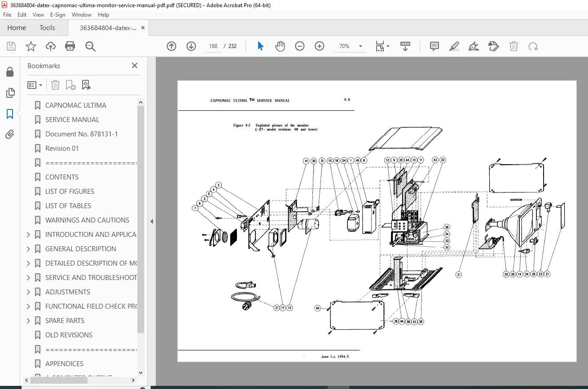
Task: Go to CONTENTS bookmark
Action: point(62,177)
